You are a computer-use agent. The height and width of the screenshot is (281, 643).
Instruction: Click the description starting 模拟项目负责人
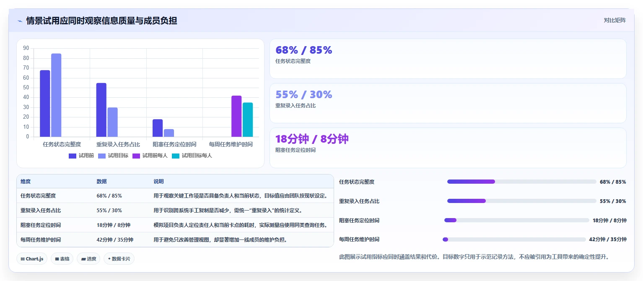tap(240, 225)
